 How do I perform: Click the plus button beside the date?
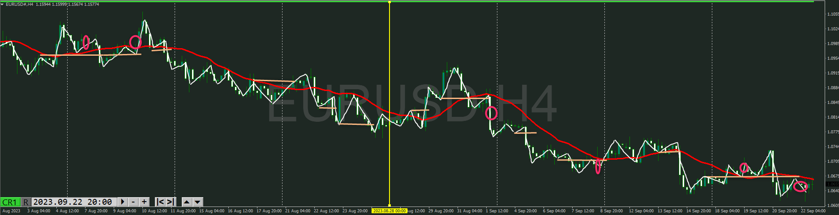pos(144,202)
